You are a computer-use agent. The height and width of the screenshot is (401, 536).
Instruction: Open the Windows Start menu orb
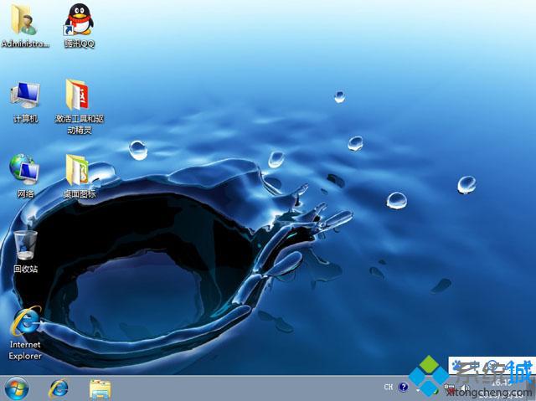point(16,388)
